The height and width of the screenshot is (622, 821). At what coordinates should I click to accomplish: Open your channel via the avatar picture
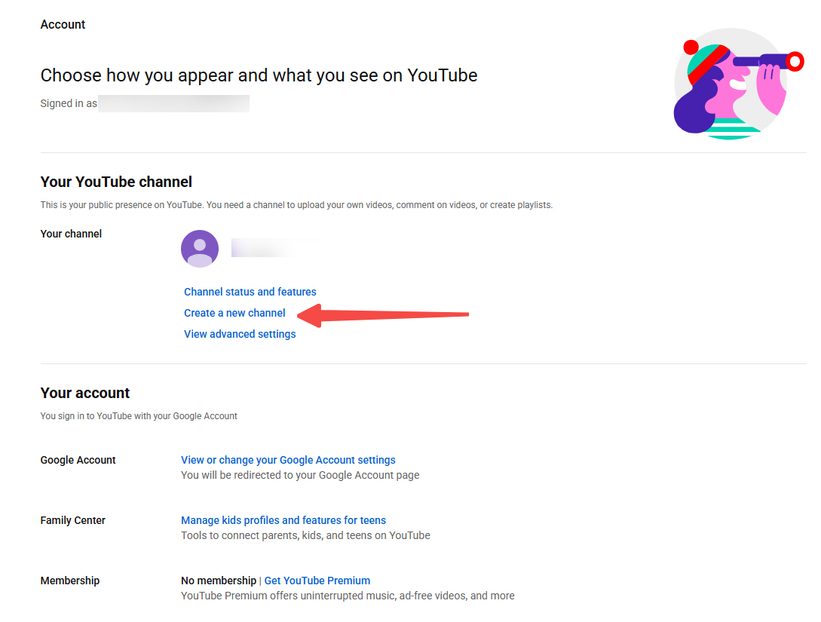coord(199,248)
